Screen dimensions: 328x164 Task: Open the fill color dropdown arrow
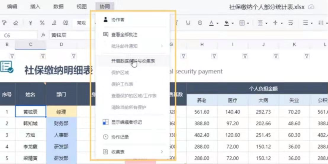point(233,23)
